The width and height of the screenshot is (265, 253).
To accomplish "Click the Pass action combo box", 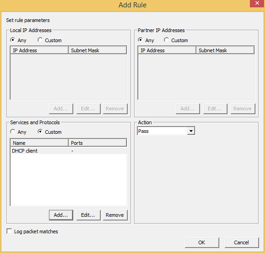I will coord(166,131).
